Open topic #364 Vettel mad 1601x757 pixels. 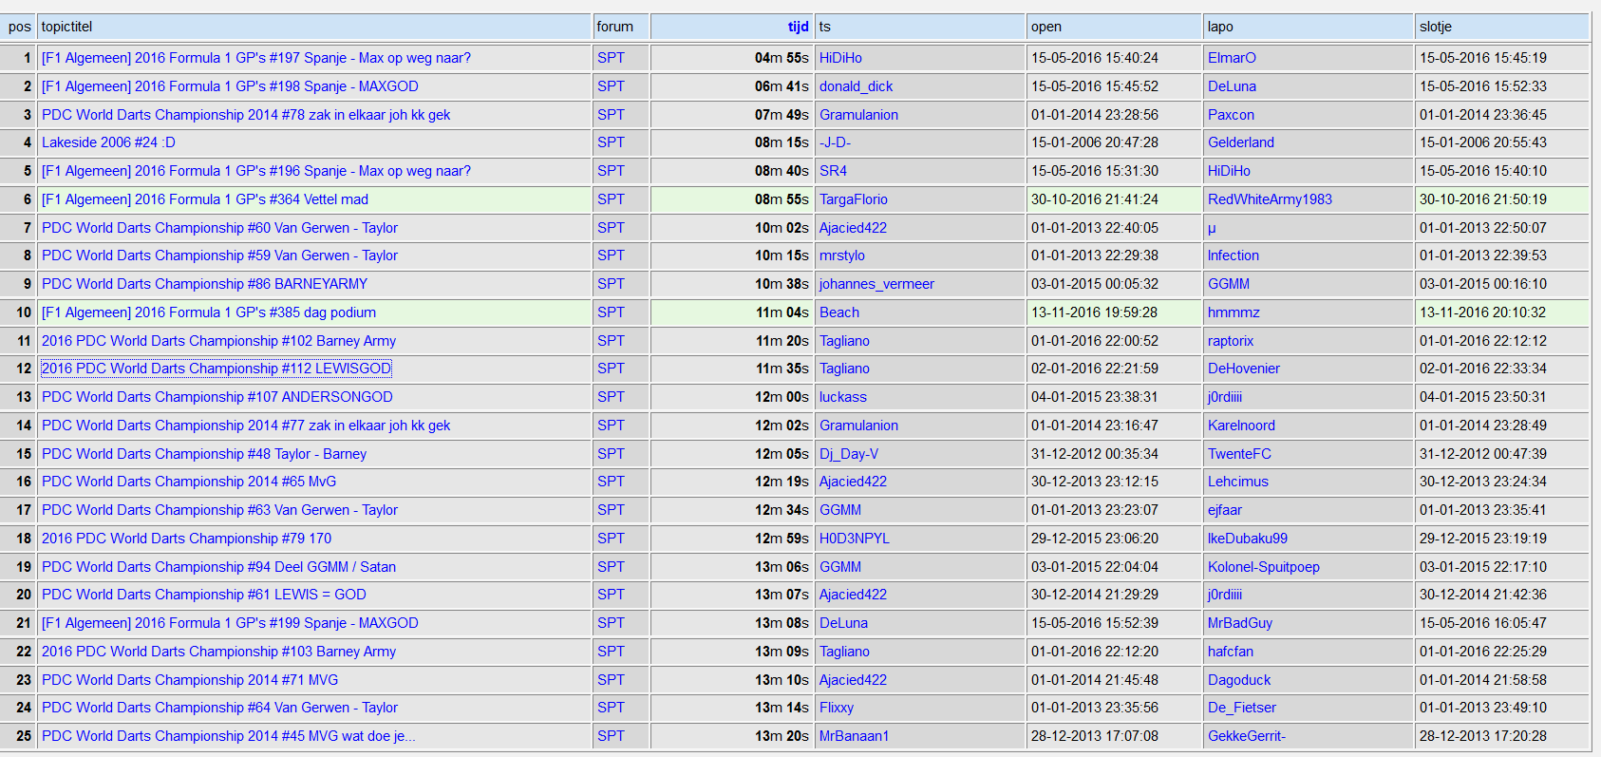pos(205,199)
